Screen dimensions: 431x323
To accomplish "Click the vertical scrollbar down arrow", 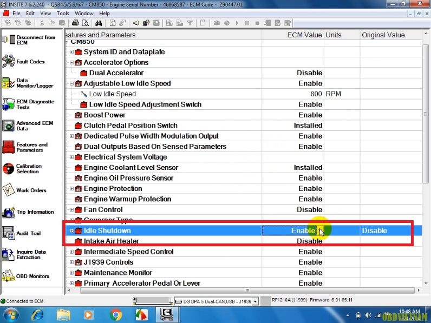I will (426, 283).
